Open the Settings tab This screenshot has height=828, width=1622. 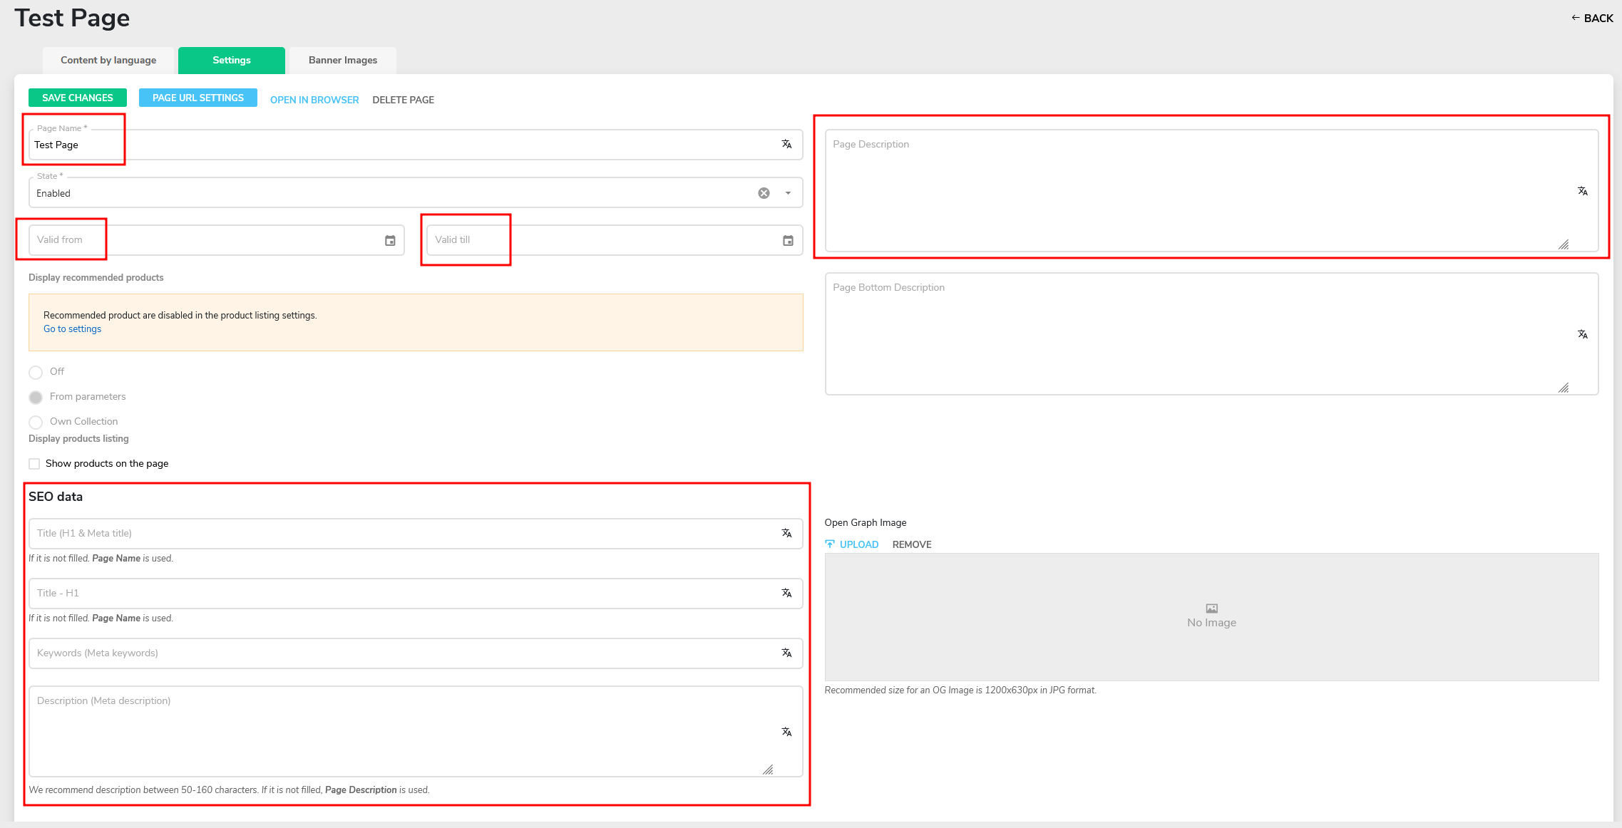click(x=232, y=61)
